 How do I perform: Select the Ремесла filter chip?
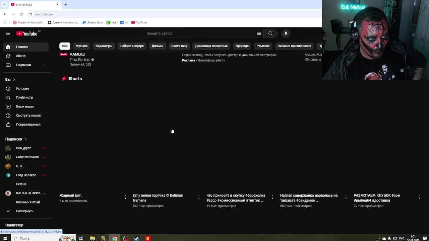[263, 46]
